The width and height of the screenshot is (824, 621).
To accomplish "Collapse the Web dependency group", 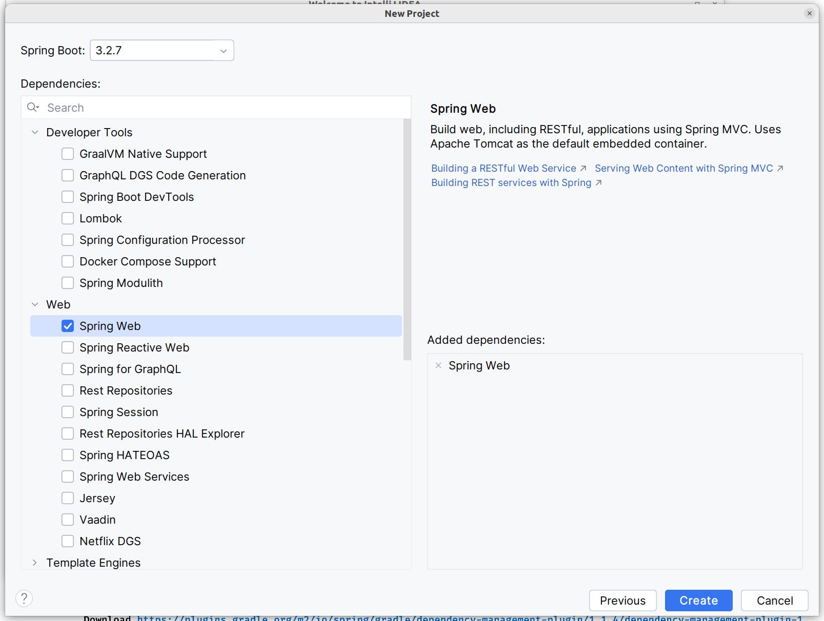I will click(35, 304).
